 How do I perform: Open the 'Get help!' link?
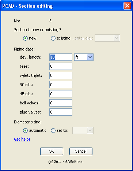(x=22, y=139)
